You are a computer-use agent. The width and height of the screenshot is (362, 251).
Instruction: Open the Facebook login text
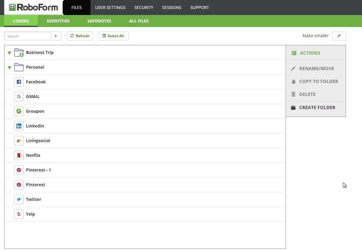tap(36, 82)
